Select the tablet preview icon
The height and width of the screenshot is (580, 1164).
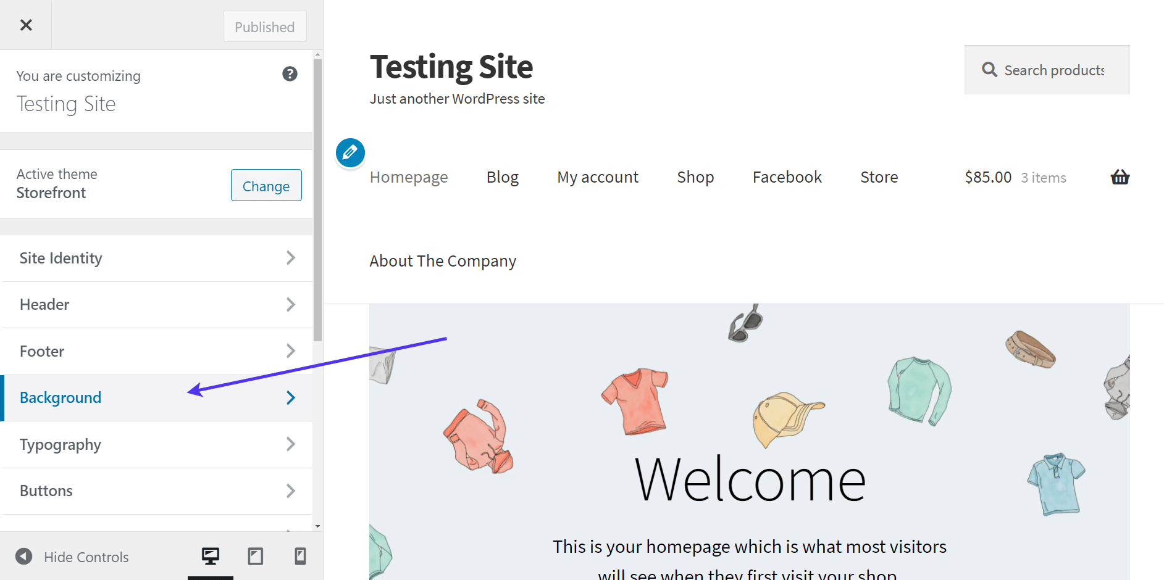255,556
